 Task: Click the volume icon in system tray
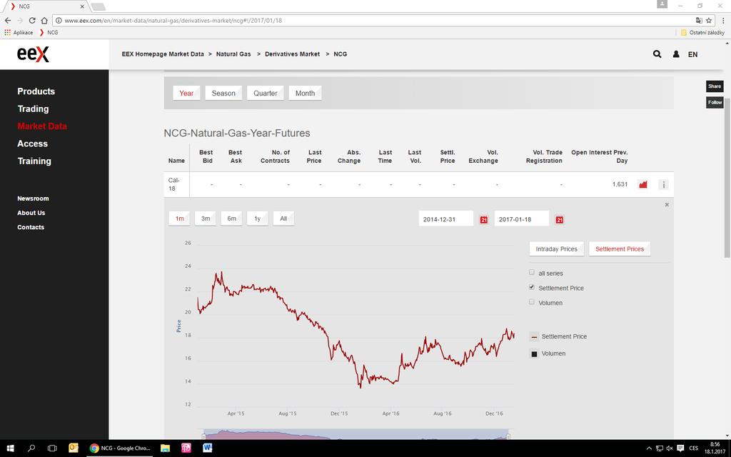(670, 448)
